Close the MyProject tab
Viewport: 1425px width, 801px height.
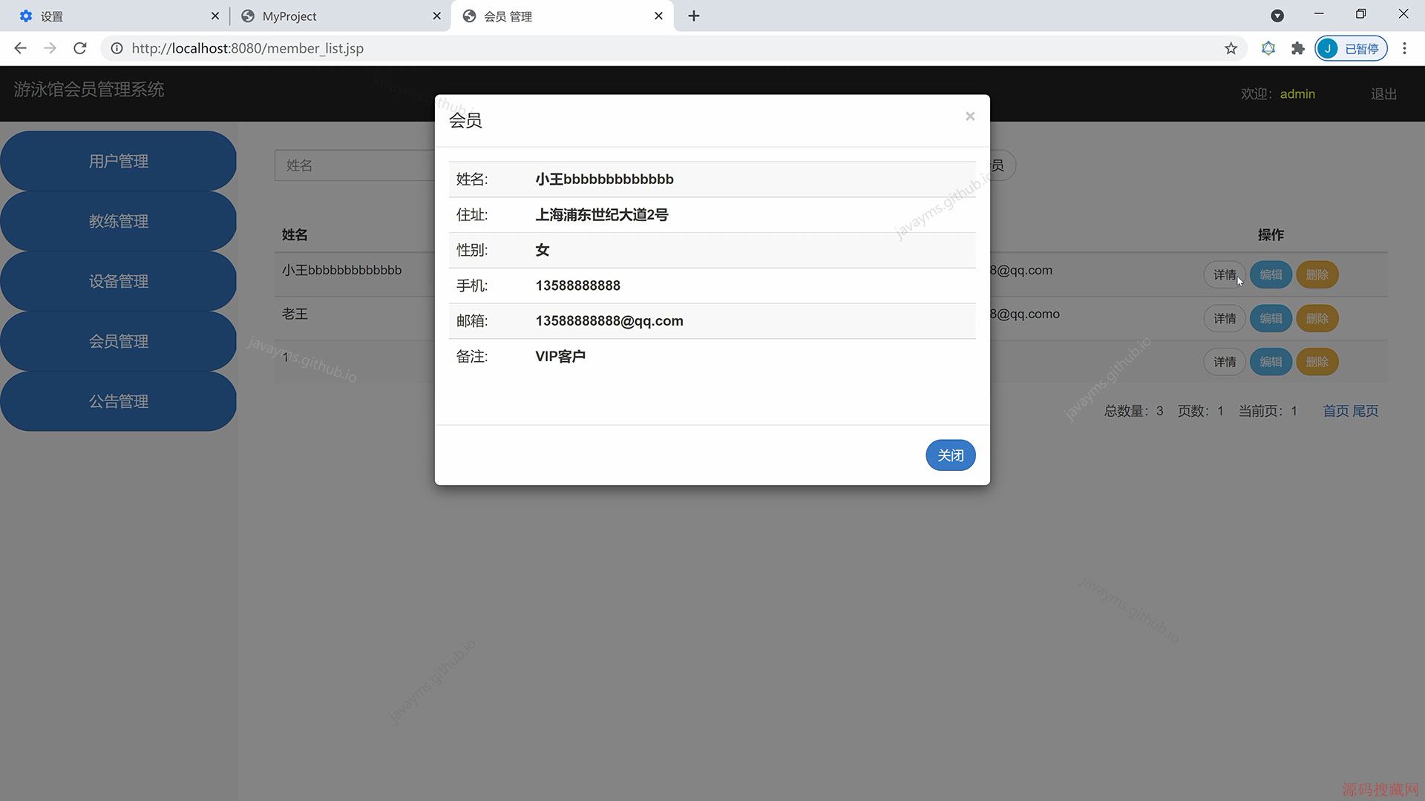click(x=436, y=16)
